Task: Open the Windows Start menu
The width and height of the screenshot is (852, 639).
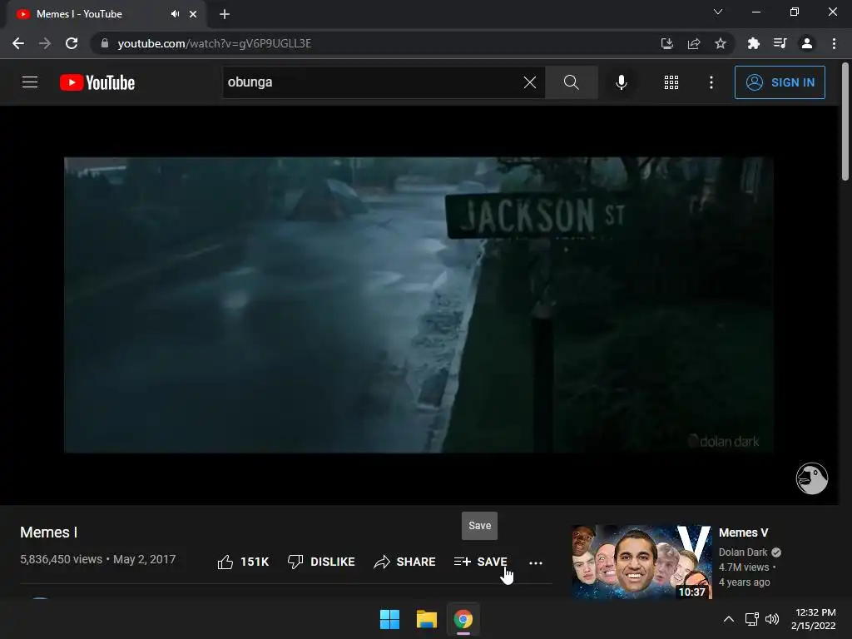Action: [389, 619]
